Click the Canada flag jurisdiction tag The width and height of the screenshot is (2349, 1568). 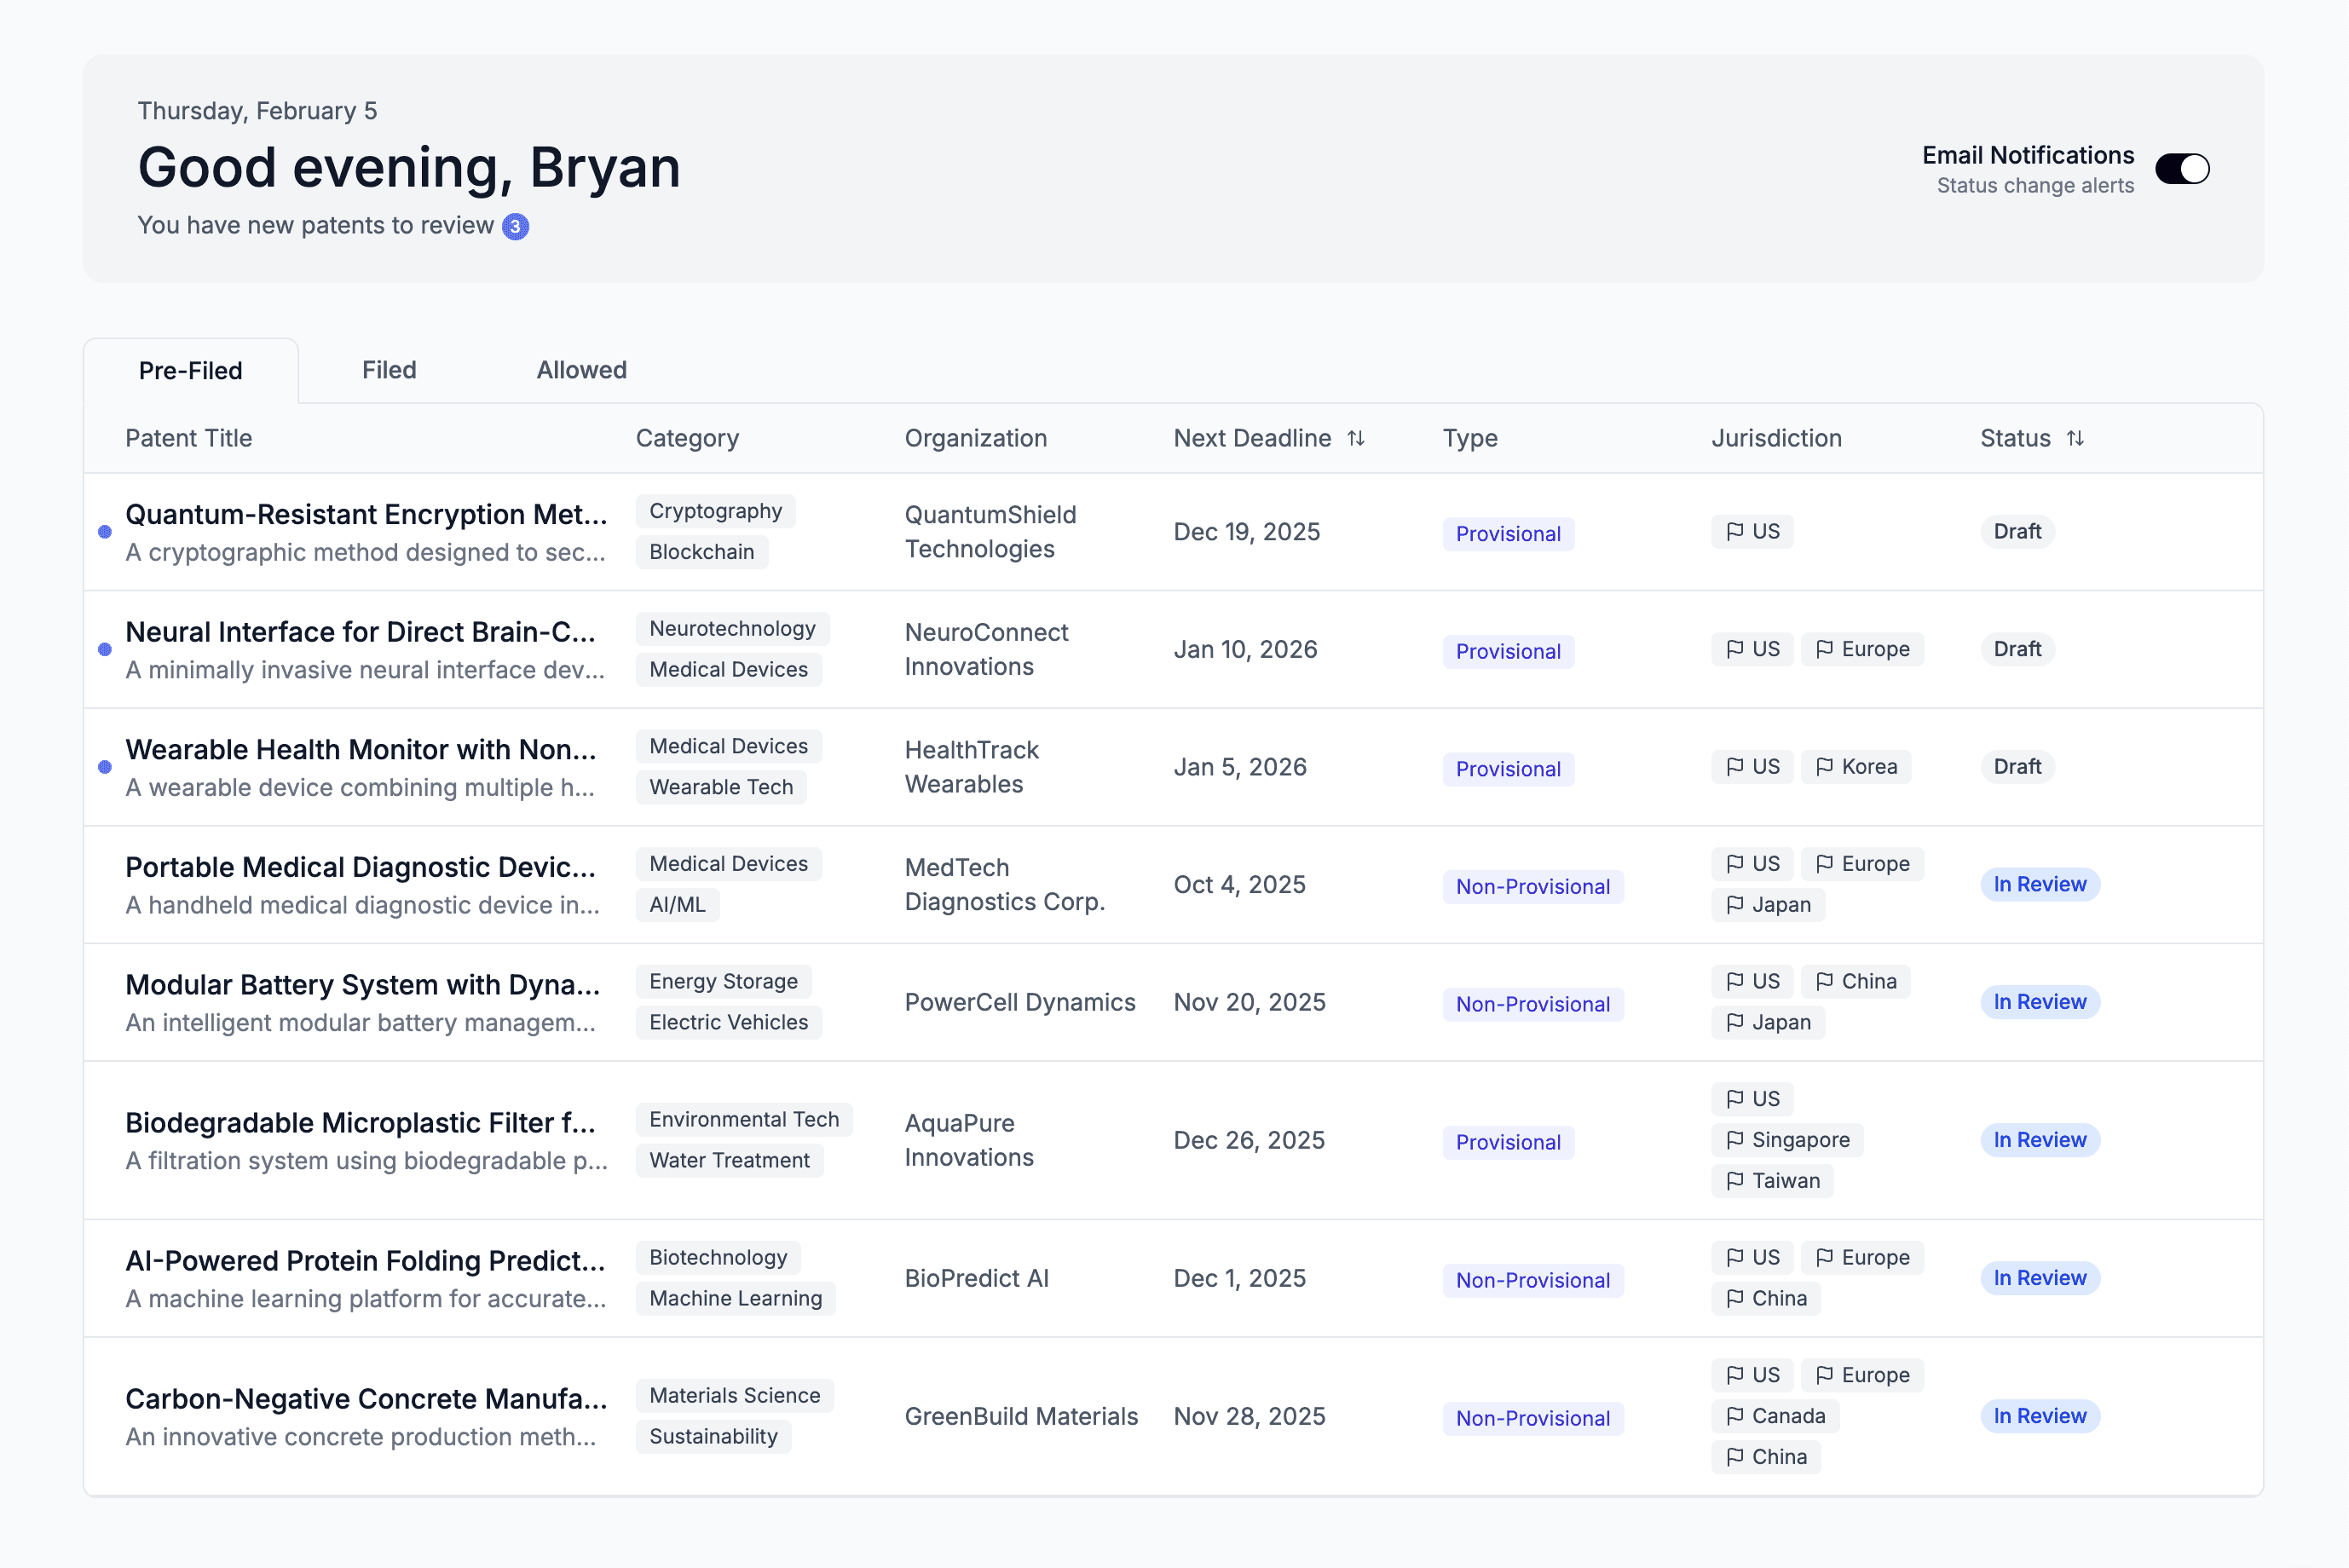click(1775, 1416)
